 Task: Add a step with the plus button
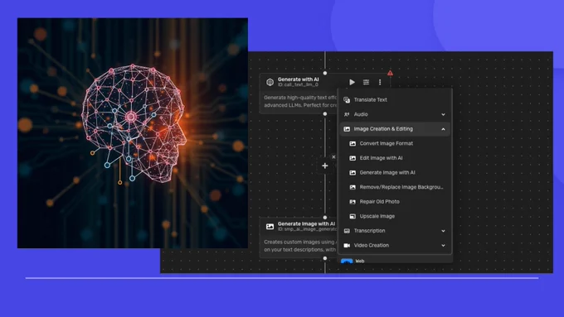tap(325, 166)
